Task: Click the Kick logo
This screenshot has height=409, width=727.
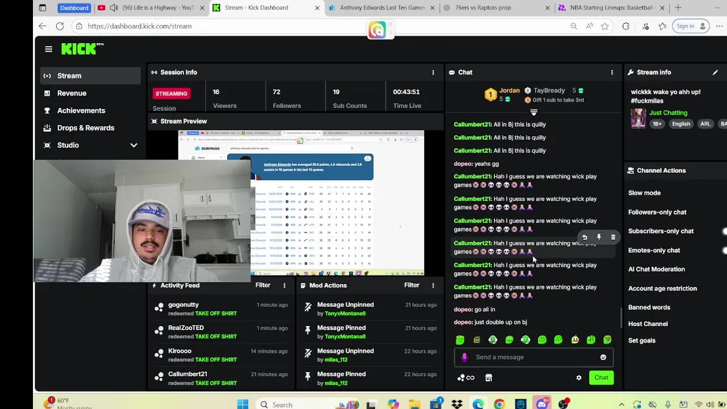Action: click(x=82, y=49)
